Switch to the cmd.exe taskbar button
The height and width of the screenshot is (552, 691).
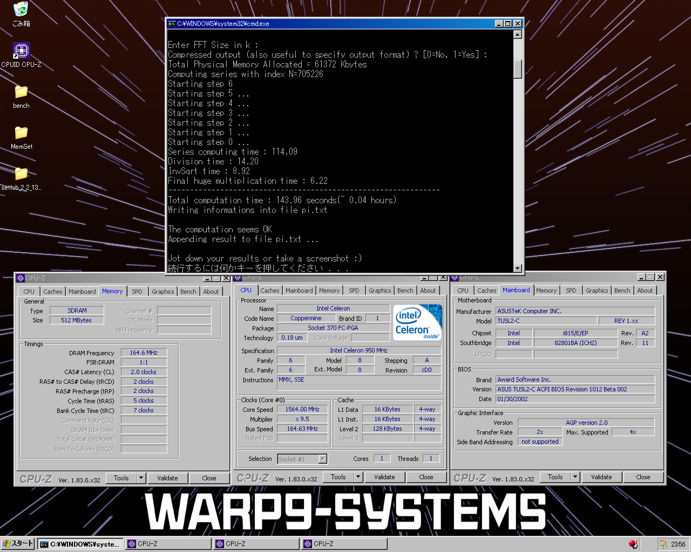click(x=80, y=544)
